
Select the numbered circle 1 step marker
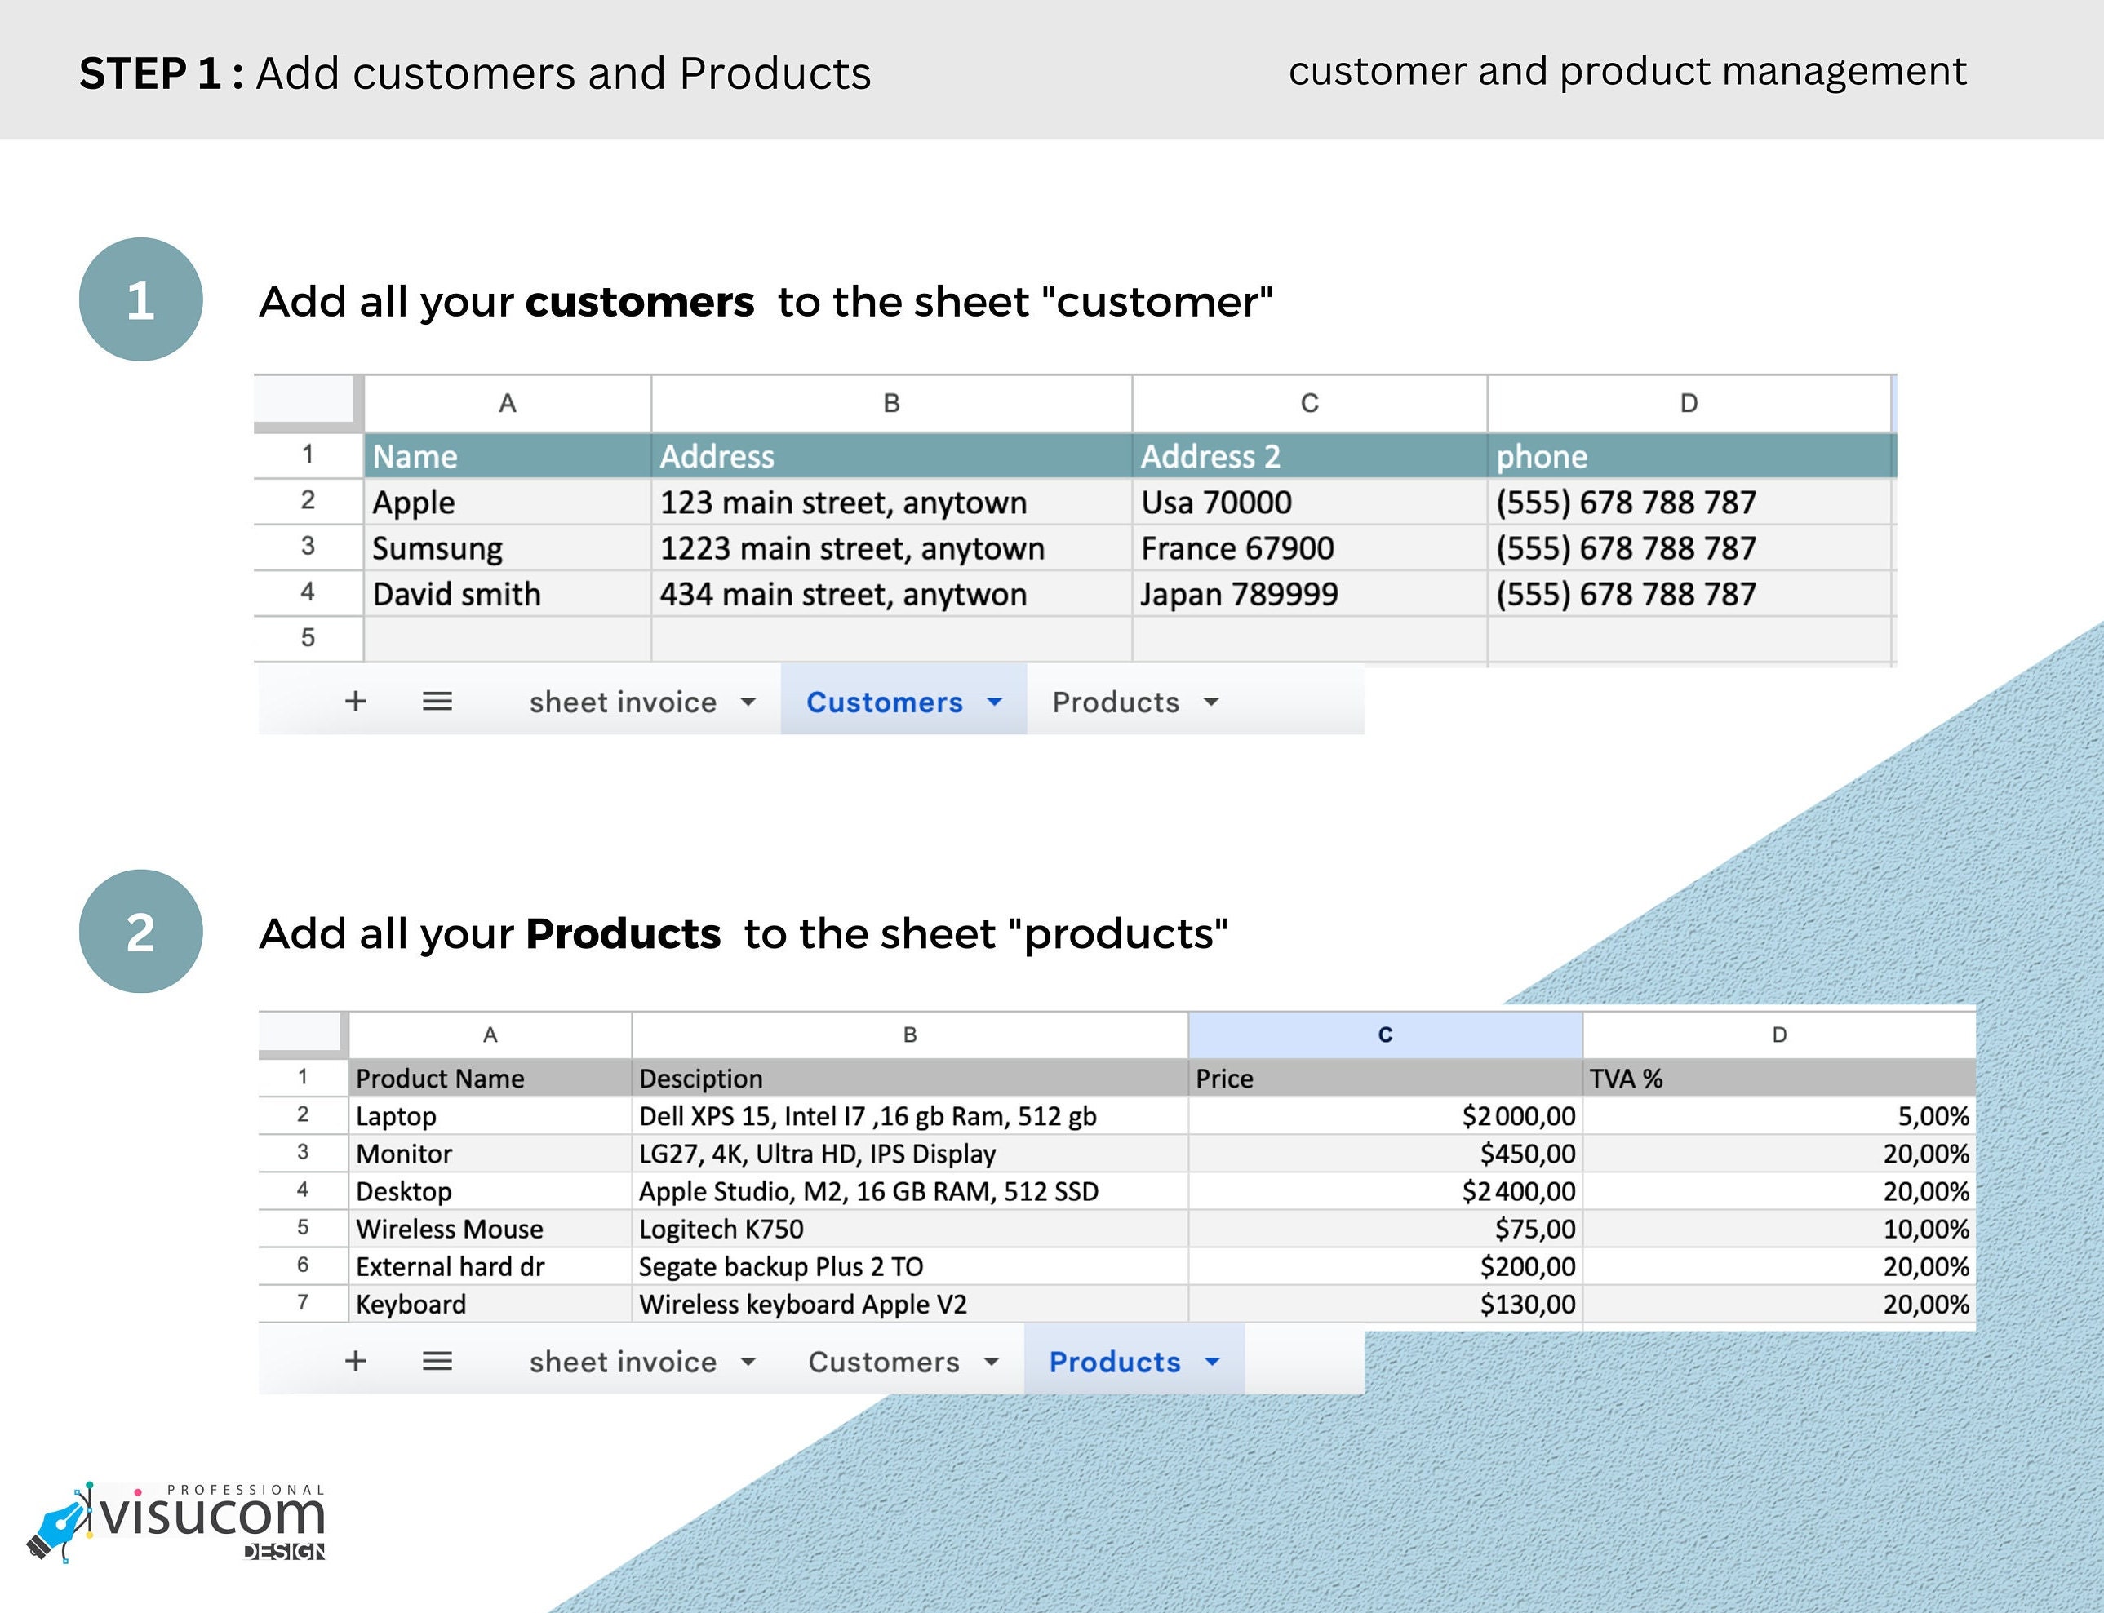pos(141,300)
